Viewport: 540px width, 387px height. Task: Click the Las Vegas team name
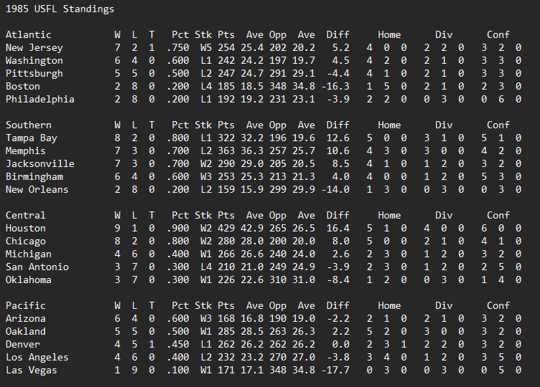click(32, 370)
